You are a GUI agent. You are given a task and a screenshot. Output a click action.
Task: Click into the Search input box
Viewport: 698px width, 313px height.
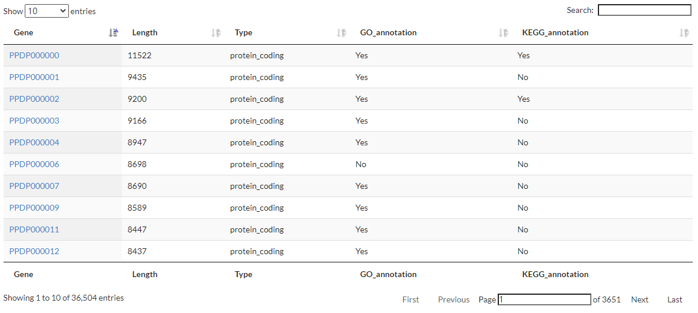click(644, 10)
